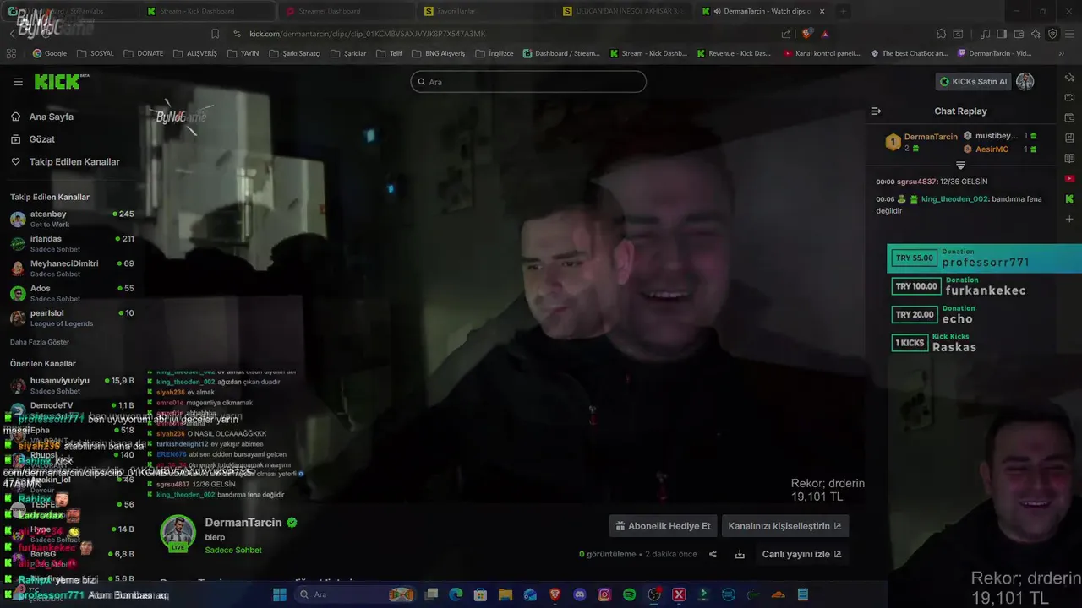Screen dimensions: 1082x608
Task: Open Discord from taskbar
Action: [579, 594]
